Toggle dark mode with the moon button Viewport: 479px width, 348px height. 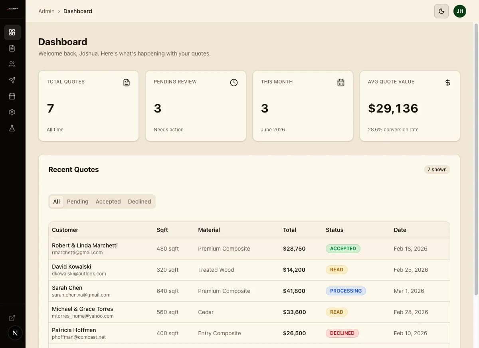pos(441,11)
